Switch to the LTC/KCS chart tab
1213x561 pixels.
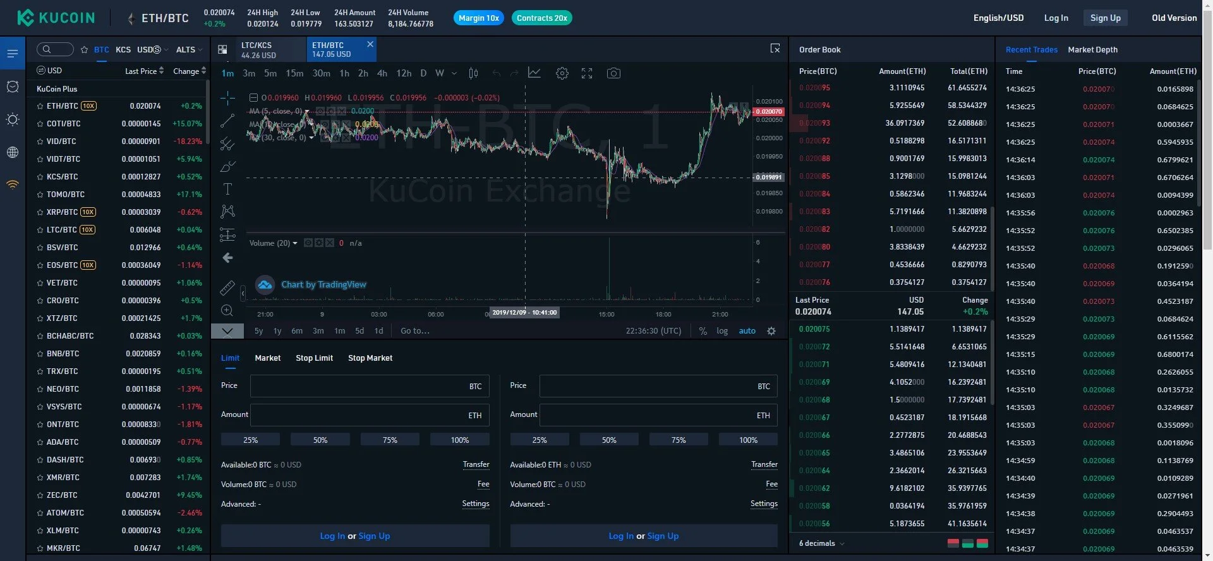pyautogui.click(x=270, y=50)
